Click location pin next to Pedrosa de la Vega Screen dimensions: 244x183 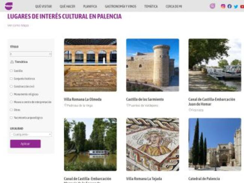click(65, 105)
